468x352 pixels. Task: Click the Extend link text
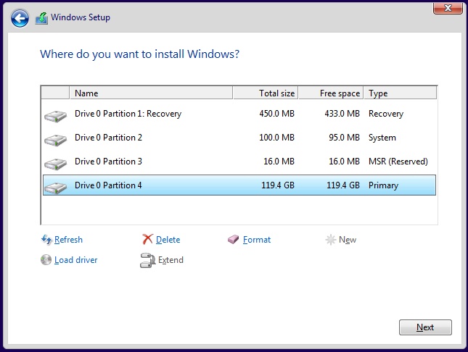[171, 260]
